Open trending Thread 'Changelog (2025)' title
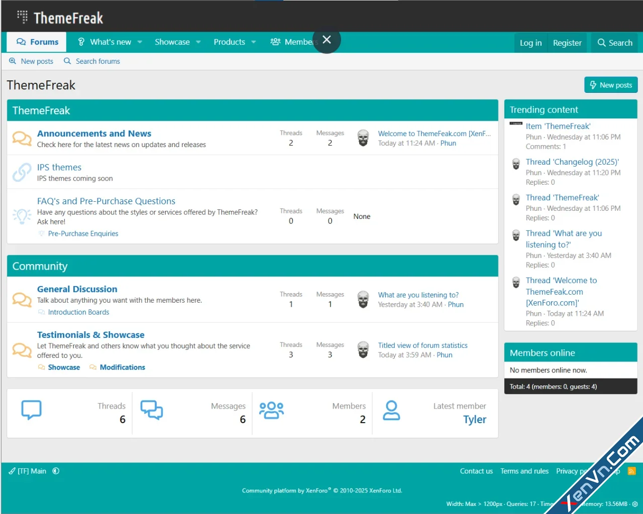 [x=572, y=162]
